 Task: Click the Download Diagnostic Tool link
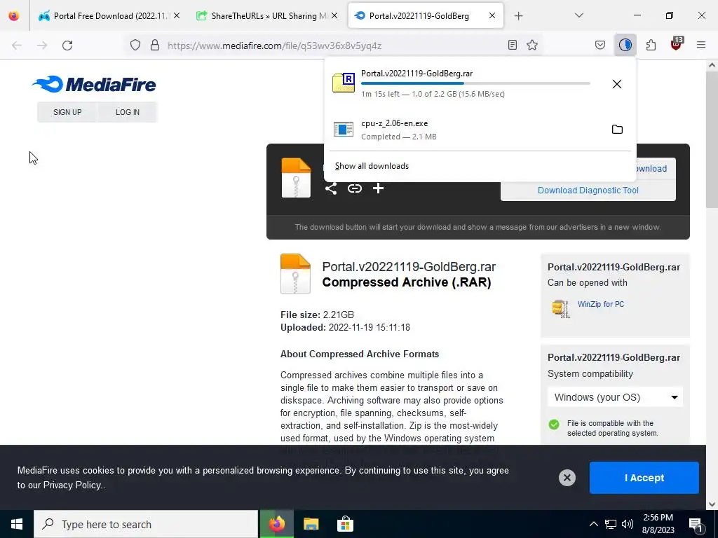pos(588,191)
